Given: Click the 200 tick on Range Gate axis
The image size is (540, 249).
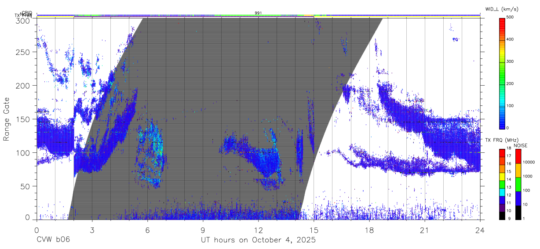Looking at the screenshot, I should (23, 85).
